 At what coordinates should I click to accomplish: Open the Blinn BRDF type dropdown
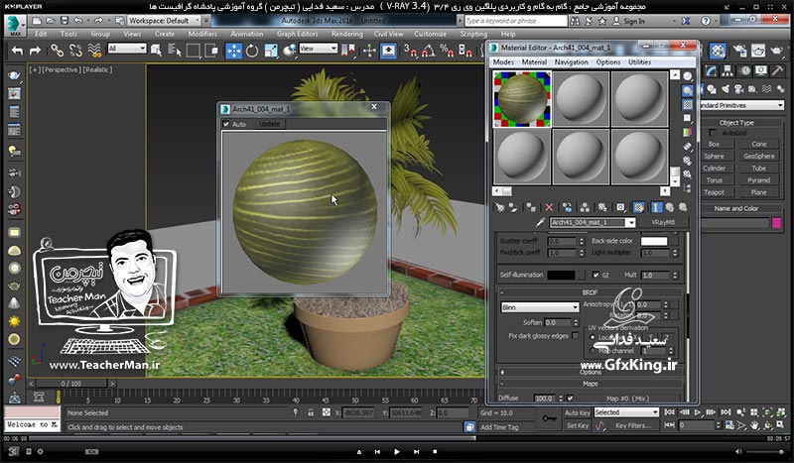tap(540, 307)
